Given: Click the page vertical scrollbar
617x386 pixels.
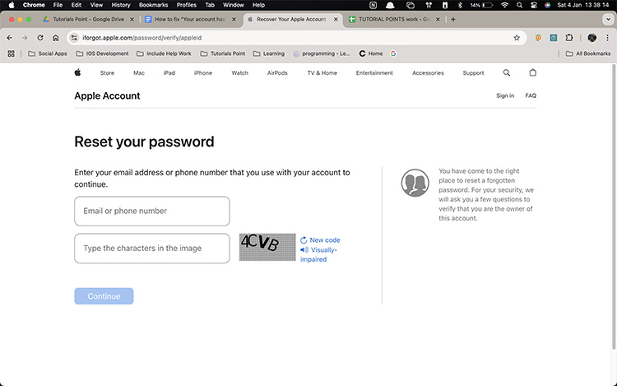Looking at the screenshot, I should tap(614, 207).
